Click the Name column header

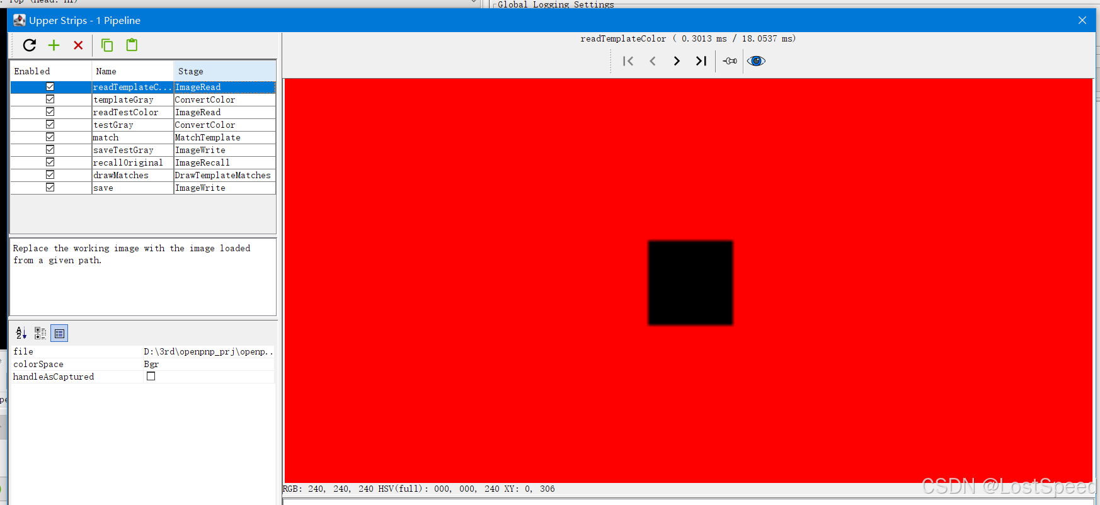(132, 71)
